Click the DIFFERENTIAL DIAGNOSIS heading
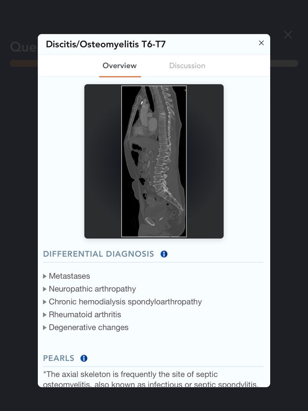The width and height of the screenshot is (308, 411). 98,254
